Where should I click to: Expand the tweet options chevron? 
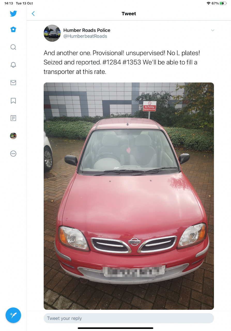[x=213, y=31]
